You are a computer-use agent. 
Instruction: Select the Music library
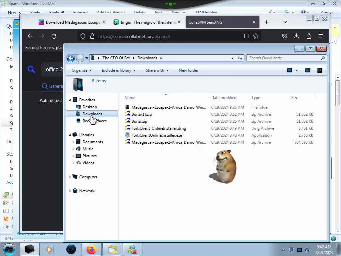(x=88, y=149)
